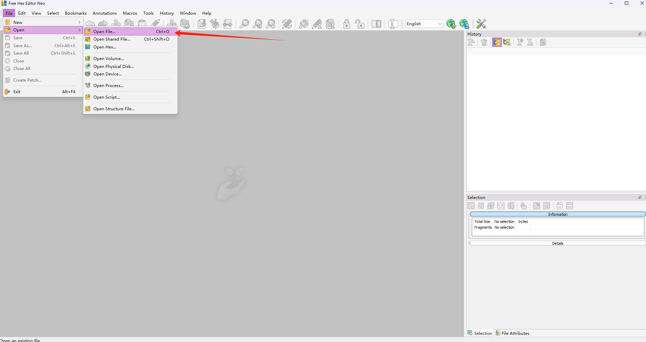Open the Macros menu
Image resolution: width=646 pixels, height=342 pixels.
(130, 13)
